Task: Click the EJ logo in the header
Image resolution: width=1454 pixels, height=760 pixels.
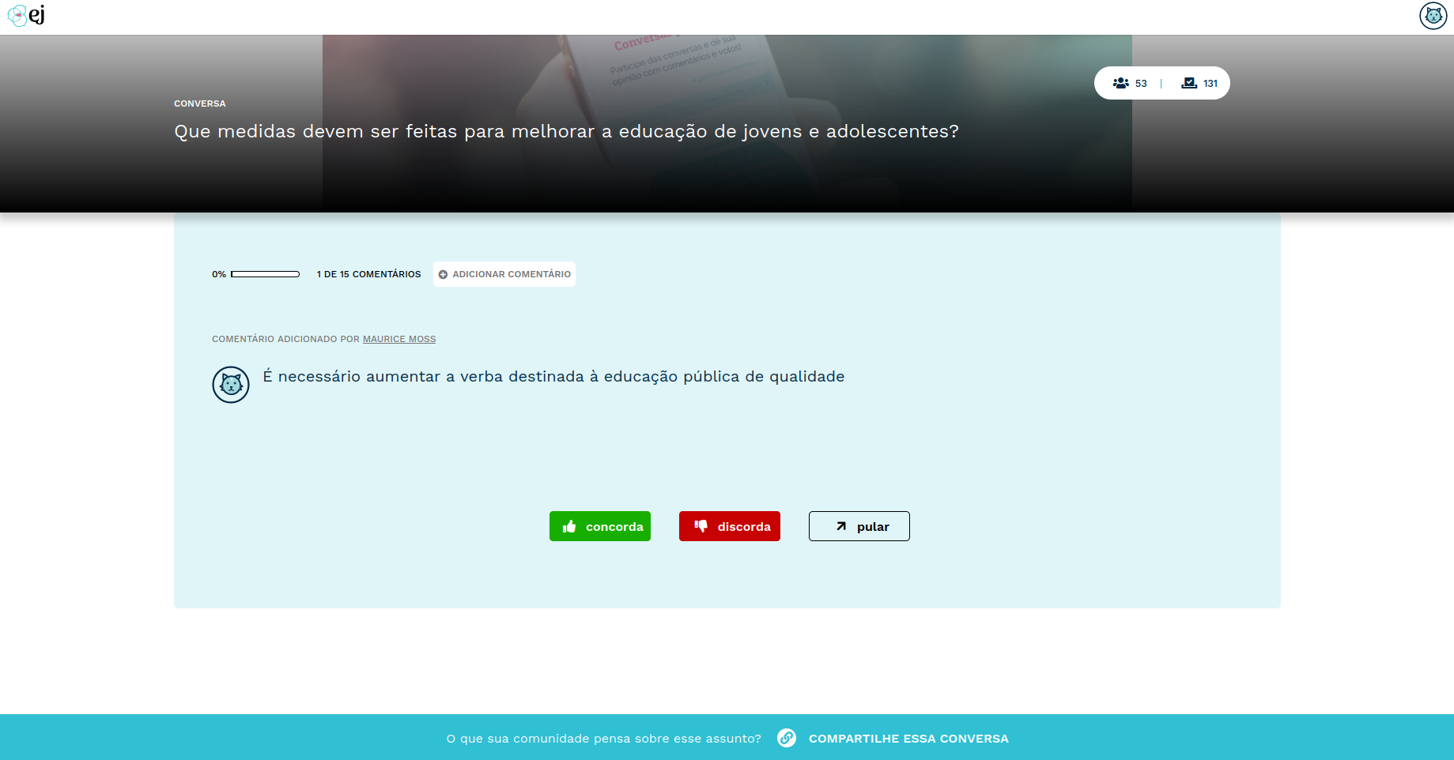Action: click(x=26, y=16)
